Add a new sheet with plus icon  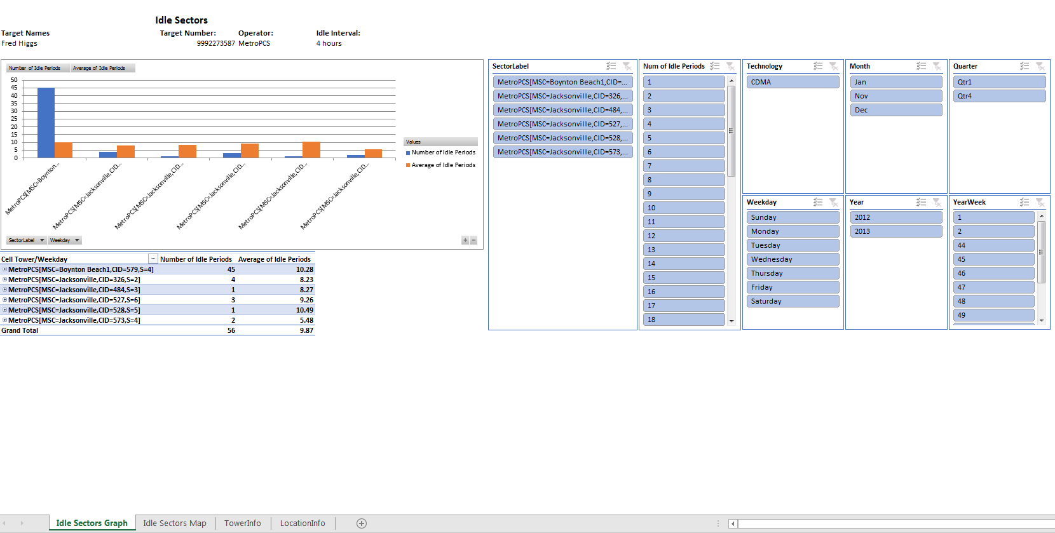point(362,523)
